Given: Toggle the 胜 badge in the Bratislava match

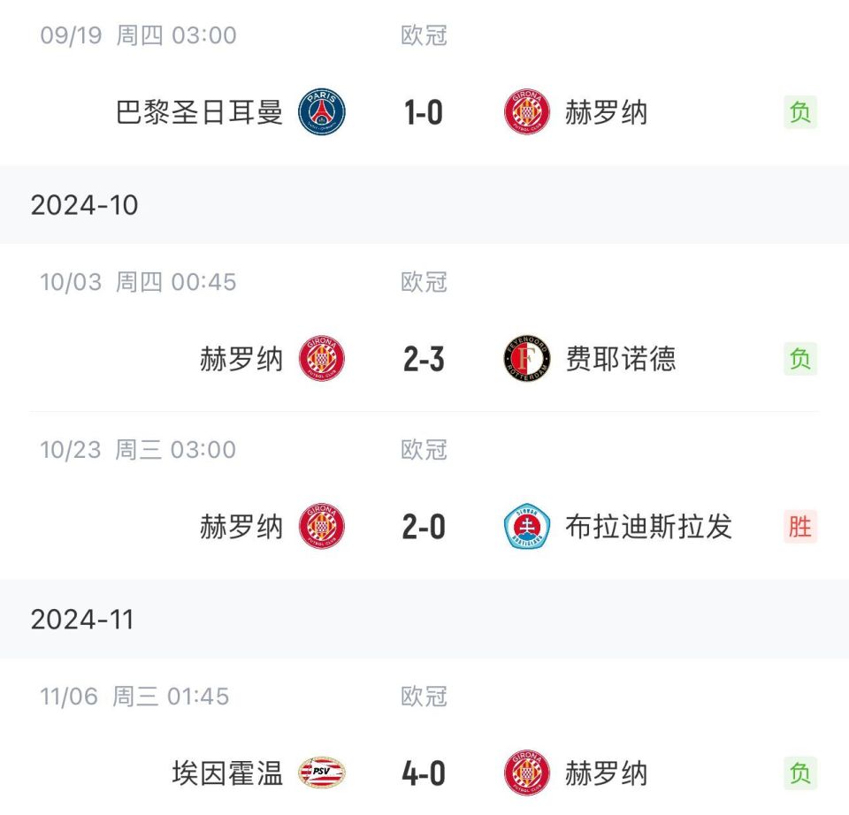Looking at the screenshot, I should (x=799, y=527).
